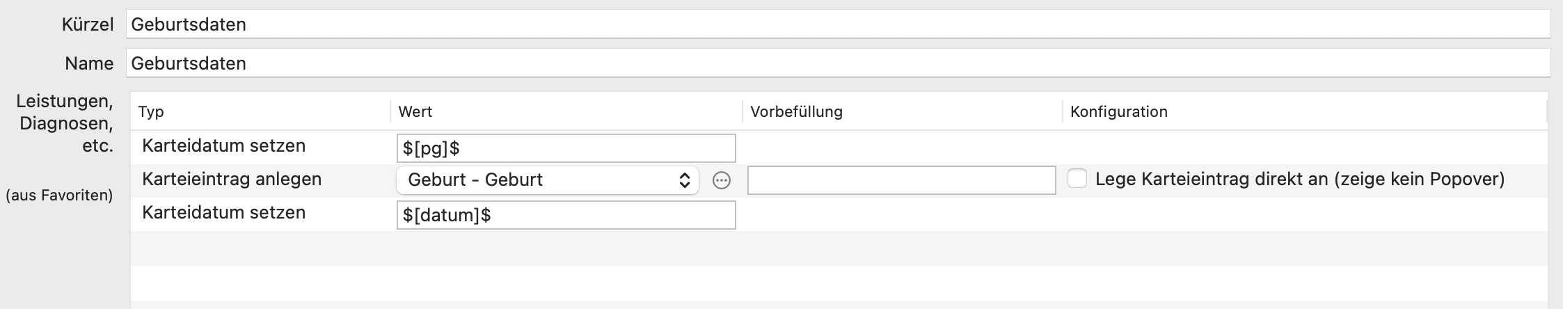Select the first 'Karteidatum setzen' row
This screenshot has width=1563, height=309.
tap(839, 148)
